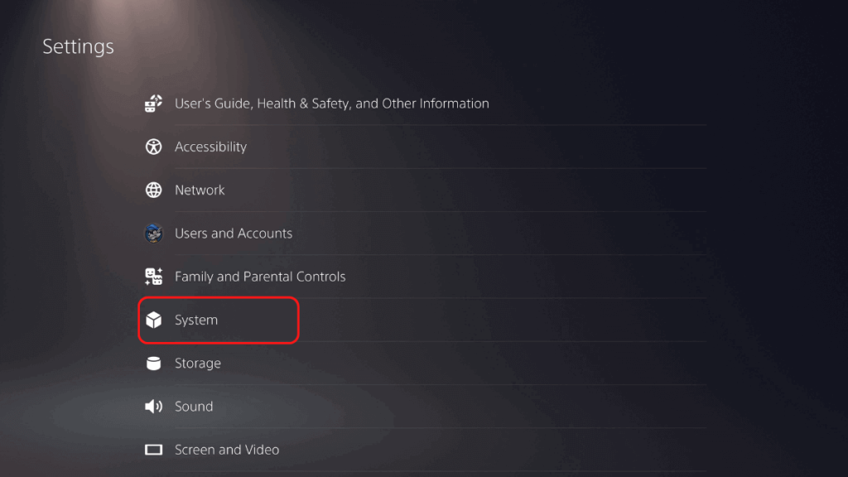848x477 pixels.
Task: Click the User's Guide info icon
Action: (x=153, y=104)
